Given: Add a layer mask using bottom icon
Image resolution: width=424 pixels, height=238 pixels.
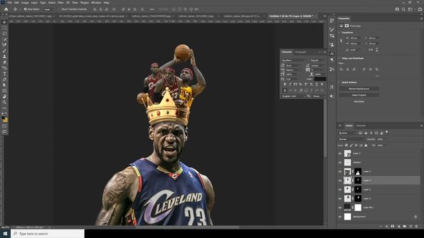Looking at the screenshot, I should click(x=393, y=226).
